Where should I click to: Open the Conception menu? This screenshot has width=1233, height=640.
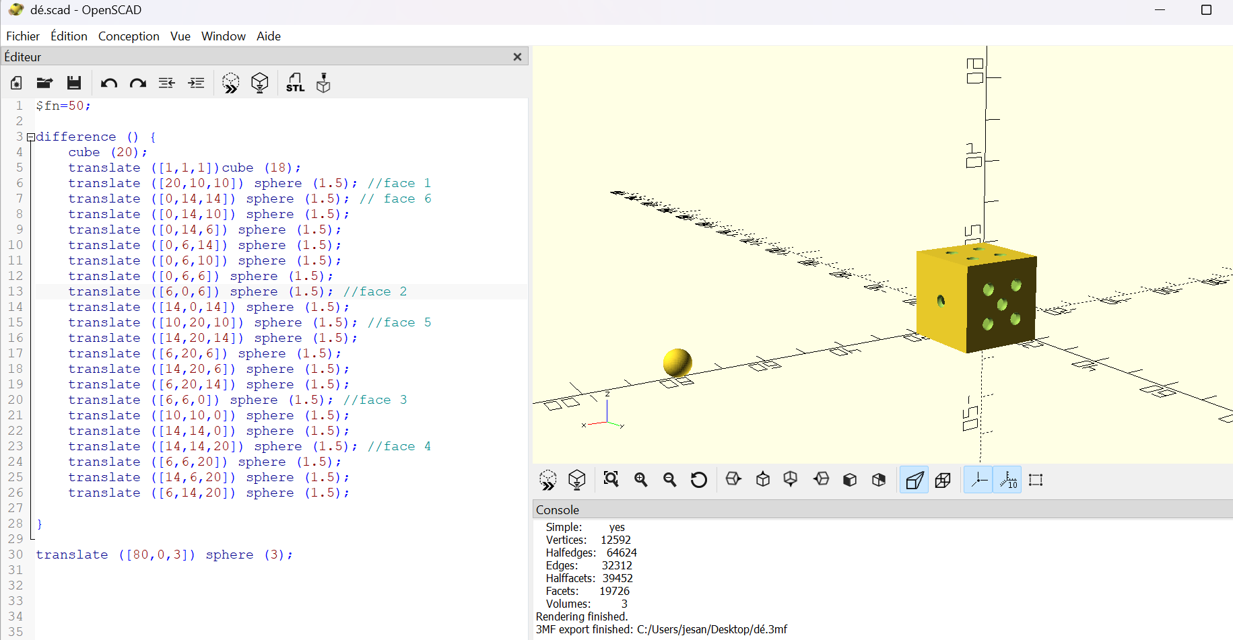(x=129, y=36)
